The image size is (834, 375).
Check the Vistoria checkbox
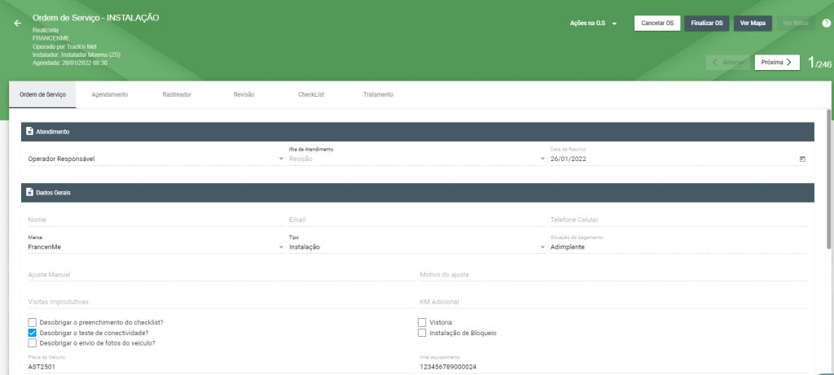click(x=422, y=322)
